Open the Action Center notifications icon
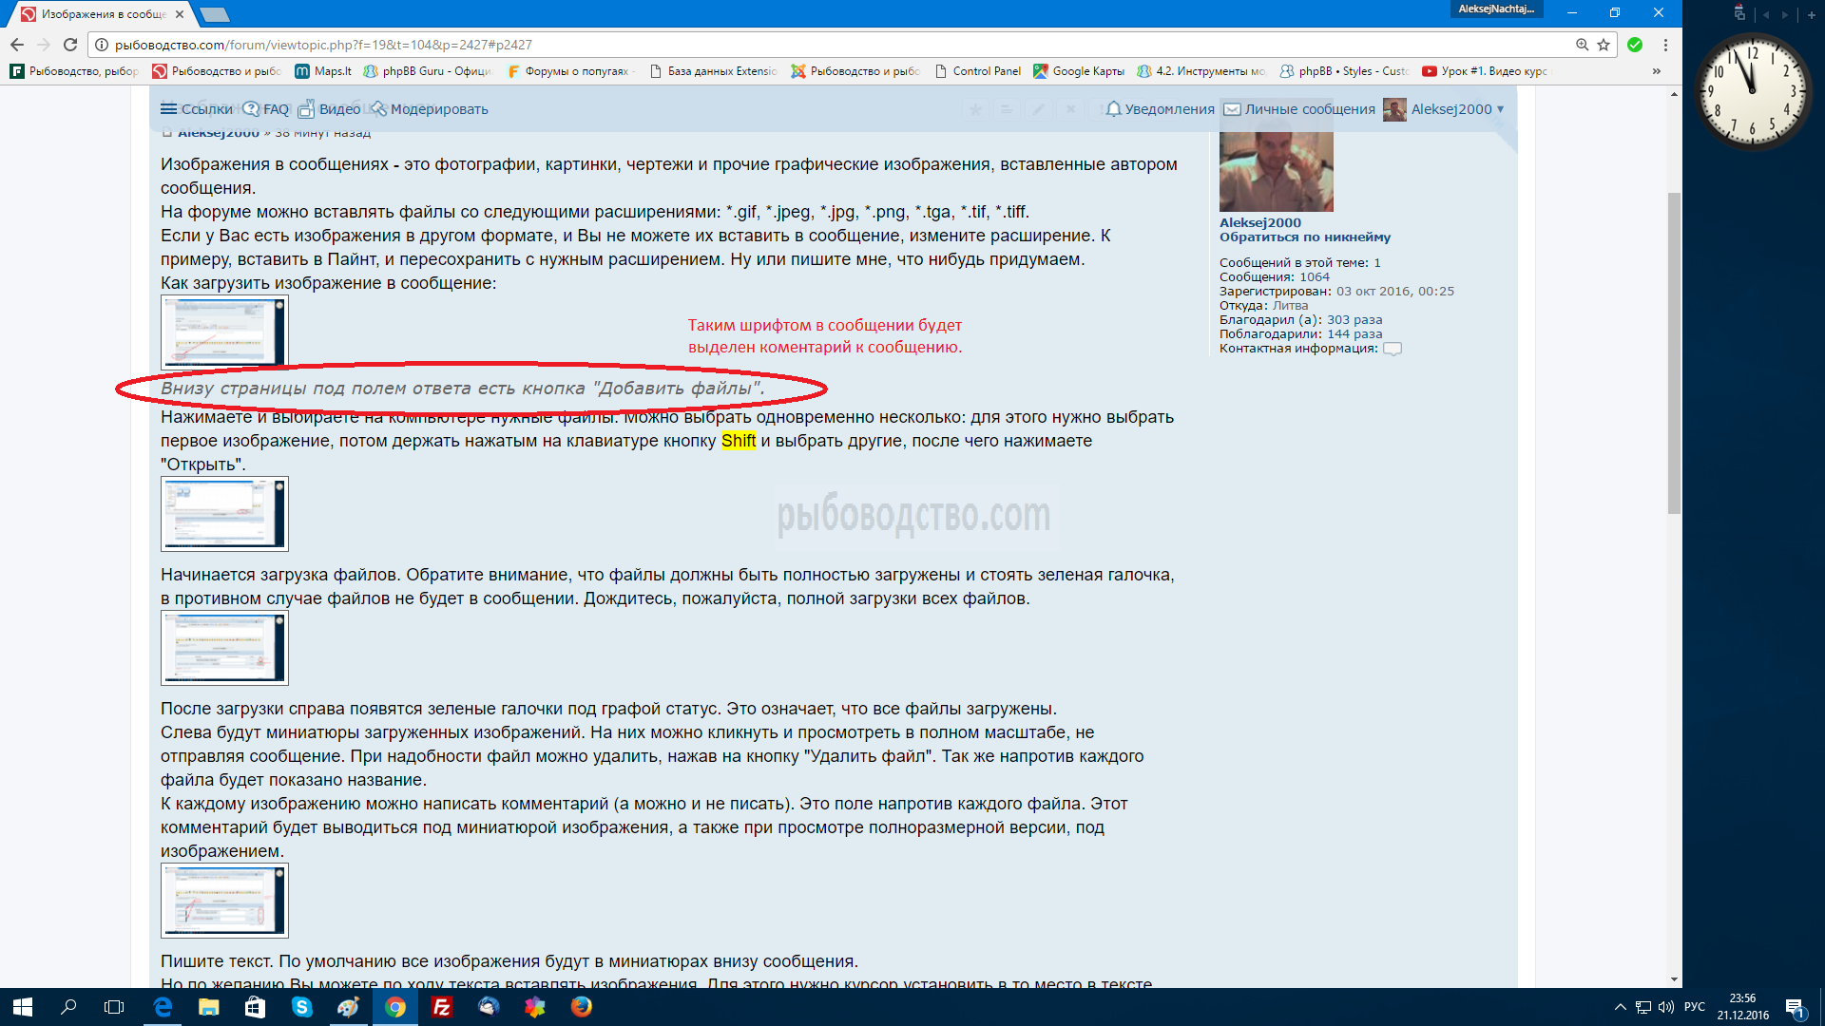This screenshot has width=1825, height=1026. coord(1795,1007)
